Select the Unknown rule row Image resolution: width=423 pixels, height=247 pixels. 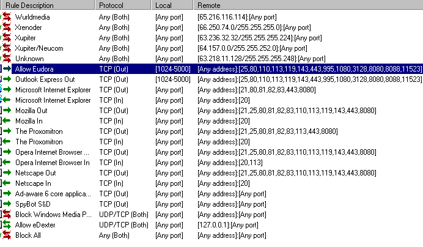[x=211, y=59]
